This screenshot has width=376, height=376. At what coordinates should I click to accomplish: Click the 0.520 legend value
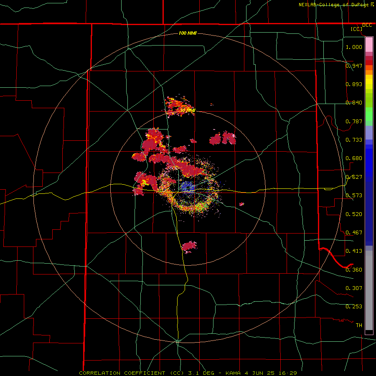pos(354,214)
